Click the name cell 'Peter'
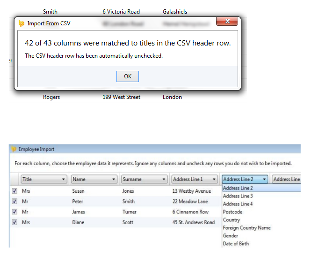The height and width of the screenshot is (257, 312). (78, 201)
